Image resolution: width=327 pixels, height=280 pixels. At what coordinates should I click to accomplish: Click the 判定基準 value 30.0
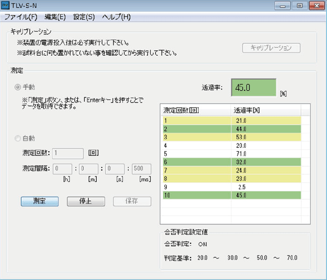tap(232, 258)
